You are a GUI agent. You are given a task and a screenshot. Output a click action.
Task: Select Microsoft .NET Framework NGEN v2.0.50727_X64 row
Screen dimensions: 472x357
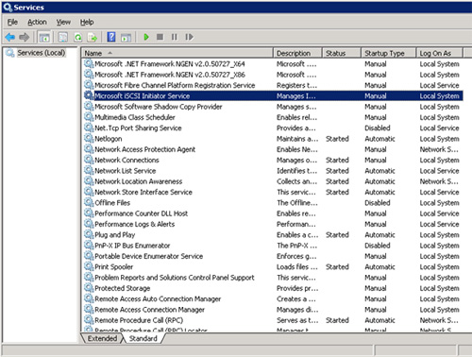tap(273, 64)
